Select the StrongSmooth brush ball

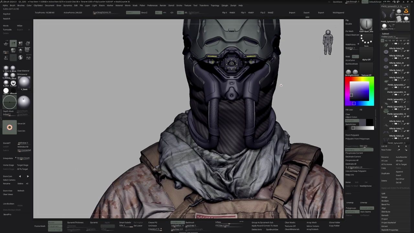point(348,72)
